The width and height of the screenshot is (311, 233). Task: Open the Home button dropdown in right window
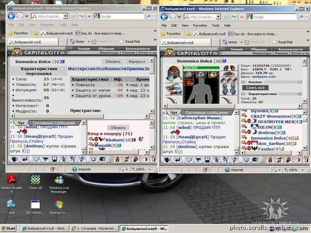click(x=242, y=42)
